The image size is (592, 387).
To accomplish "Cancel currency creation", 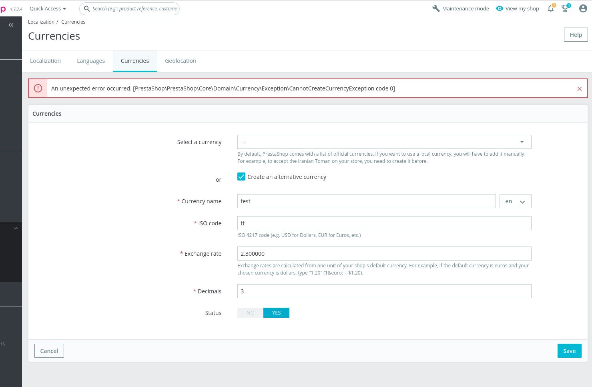I will click(x=49, y=351).
